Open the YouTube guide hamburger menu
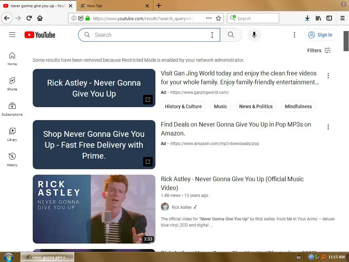Screen dimensions: 349x262 tap(12, 35)
